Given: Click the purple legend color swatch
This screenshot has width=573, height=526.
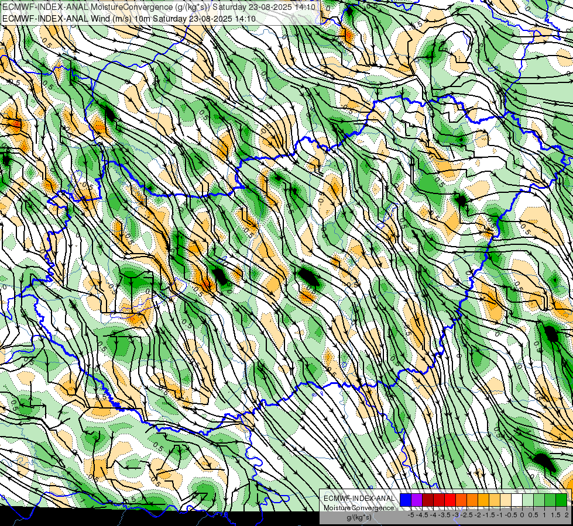Looking at the screenshot, I should click(x=417, y=500).
